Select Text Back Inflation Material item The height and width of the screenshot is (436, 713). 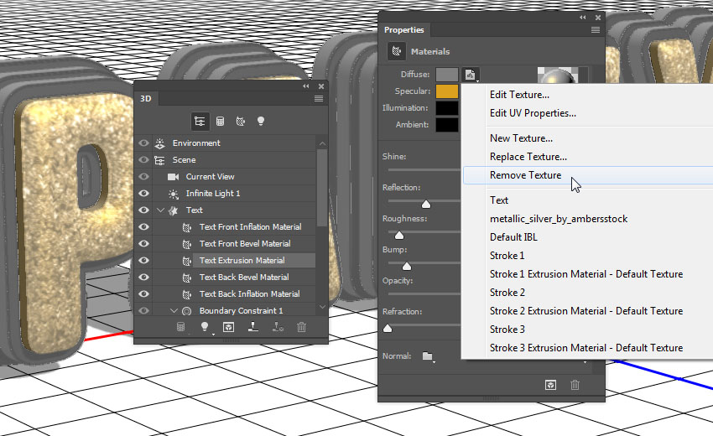tap(249, 294)
